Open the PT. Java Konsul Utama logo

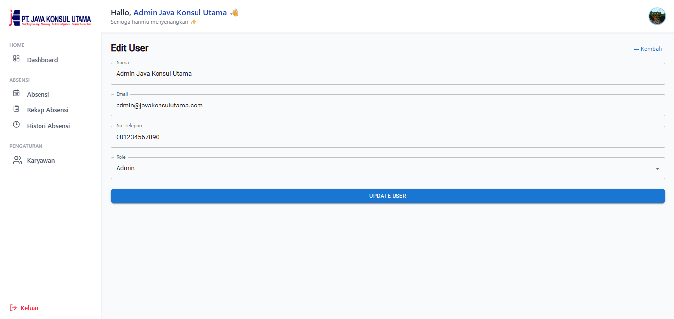(49, 16)
